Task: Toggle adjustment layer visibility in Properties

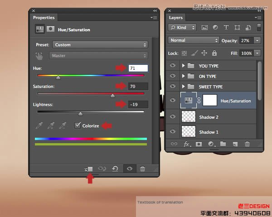Action: coord(130,169)
